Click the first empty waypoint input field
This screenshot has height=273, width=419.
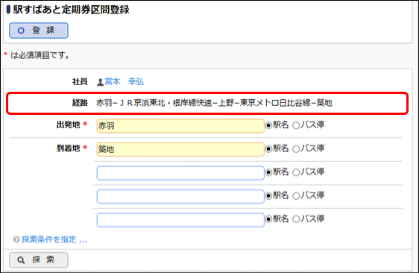coord(180,173)
